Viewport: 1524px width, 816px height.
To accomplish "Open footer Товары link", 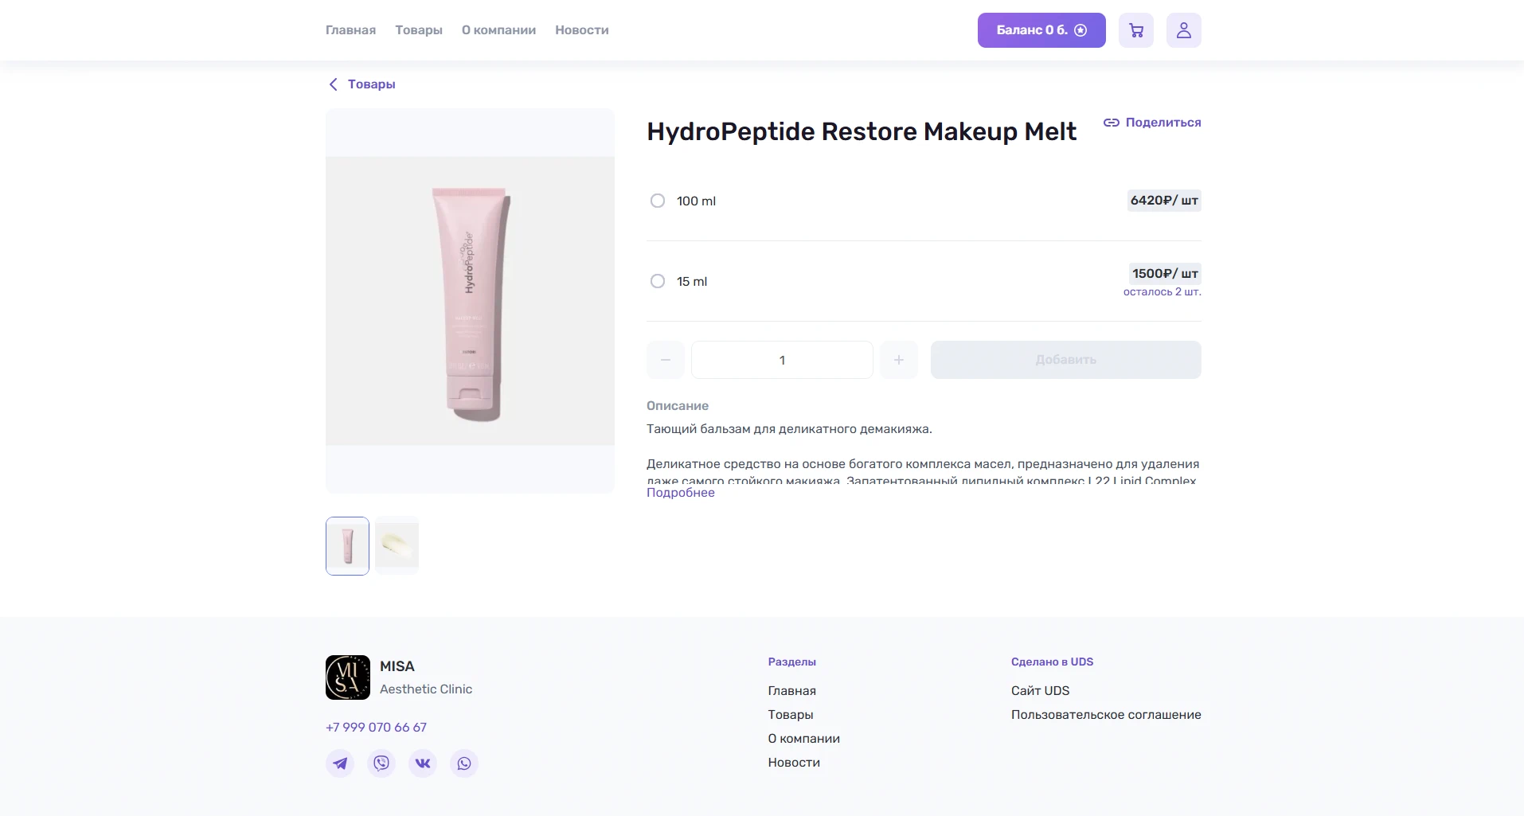I will point(791,715).
